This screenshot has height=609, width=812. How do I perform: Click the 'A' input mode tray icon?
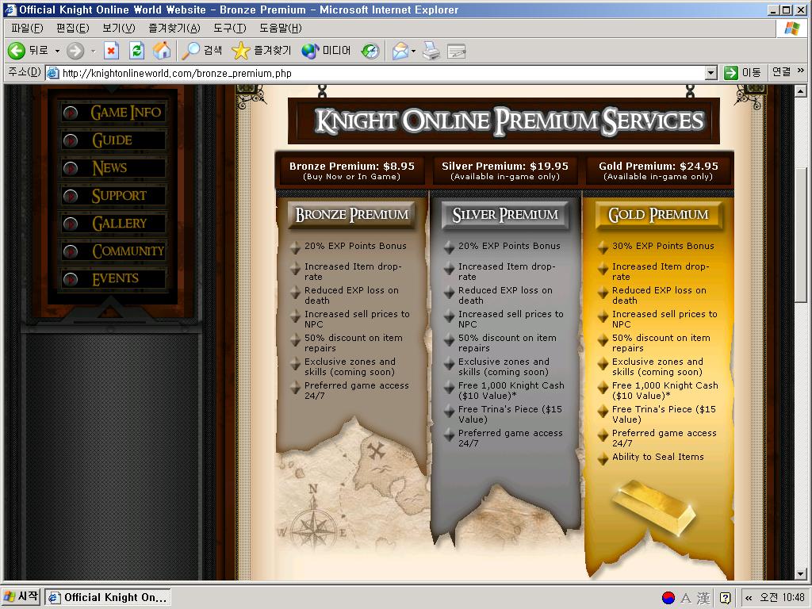686,598
